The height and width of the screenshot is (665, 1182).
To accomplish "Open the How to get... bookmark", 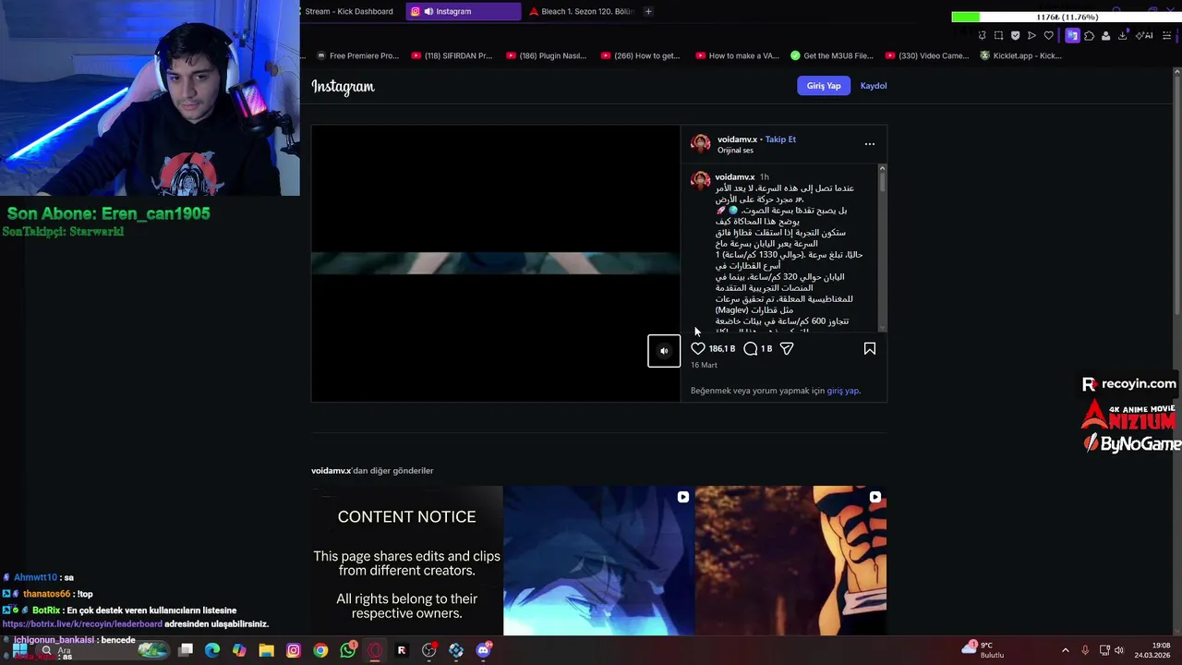I will [x=640, y=55].
